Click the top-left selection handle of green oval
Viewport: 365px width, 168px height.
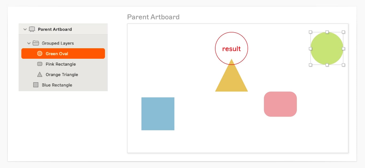point(310,32)
